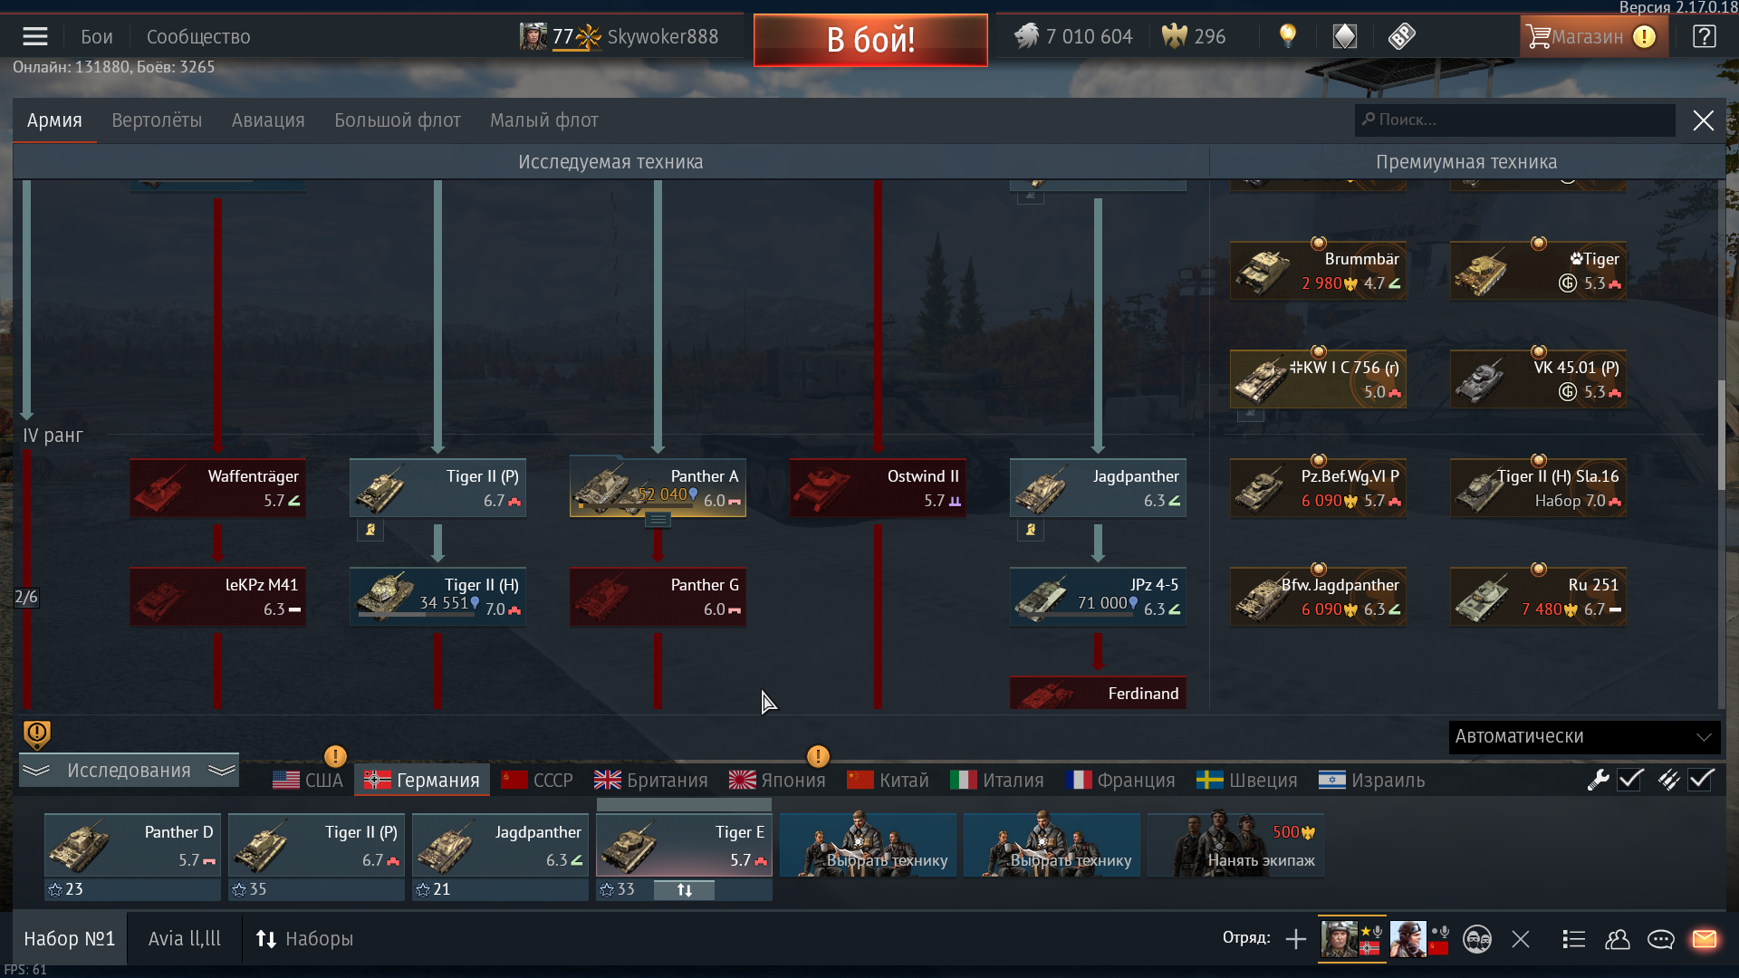The height and width of the screenshot is (978, 1739).
Task: Switch to the Авиация tab
Action: click(268, 120)
